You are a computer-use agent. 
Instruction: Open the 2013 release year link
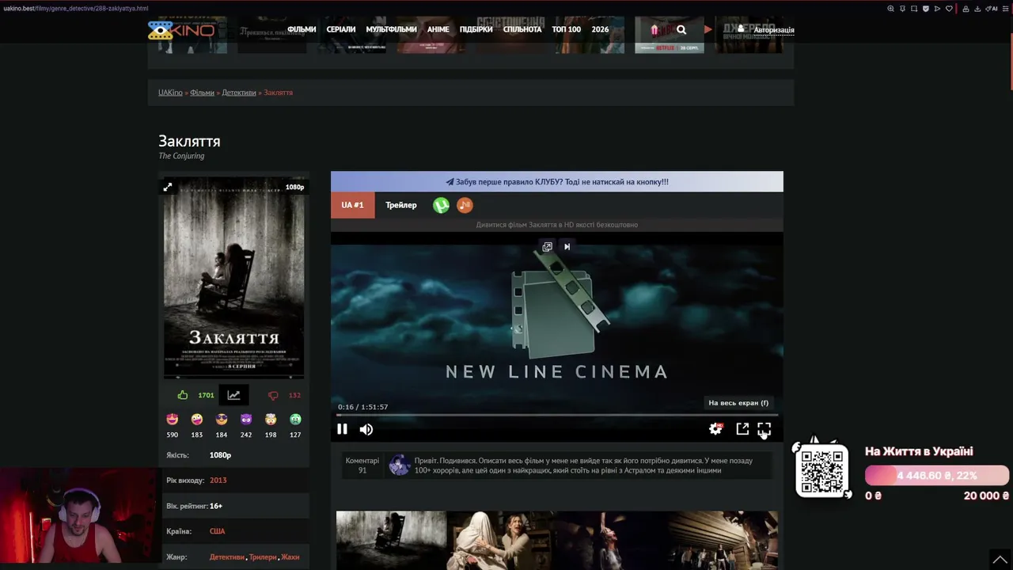coord(218,481)
